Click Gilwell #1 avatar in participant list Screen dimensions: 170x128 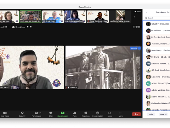[148, 24]
